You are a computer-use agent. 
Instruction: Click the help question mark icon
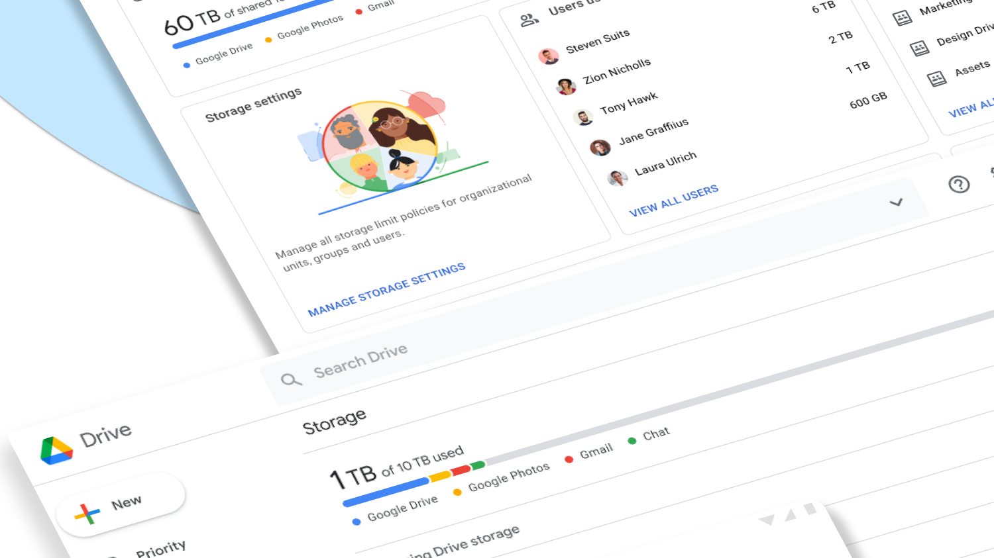959,184
